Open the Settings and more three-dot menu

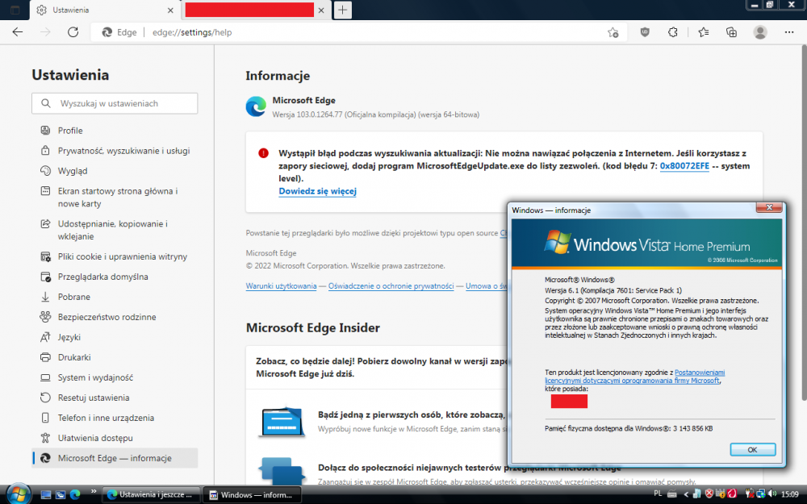pos(789,32)
